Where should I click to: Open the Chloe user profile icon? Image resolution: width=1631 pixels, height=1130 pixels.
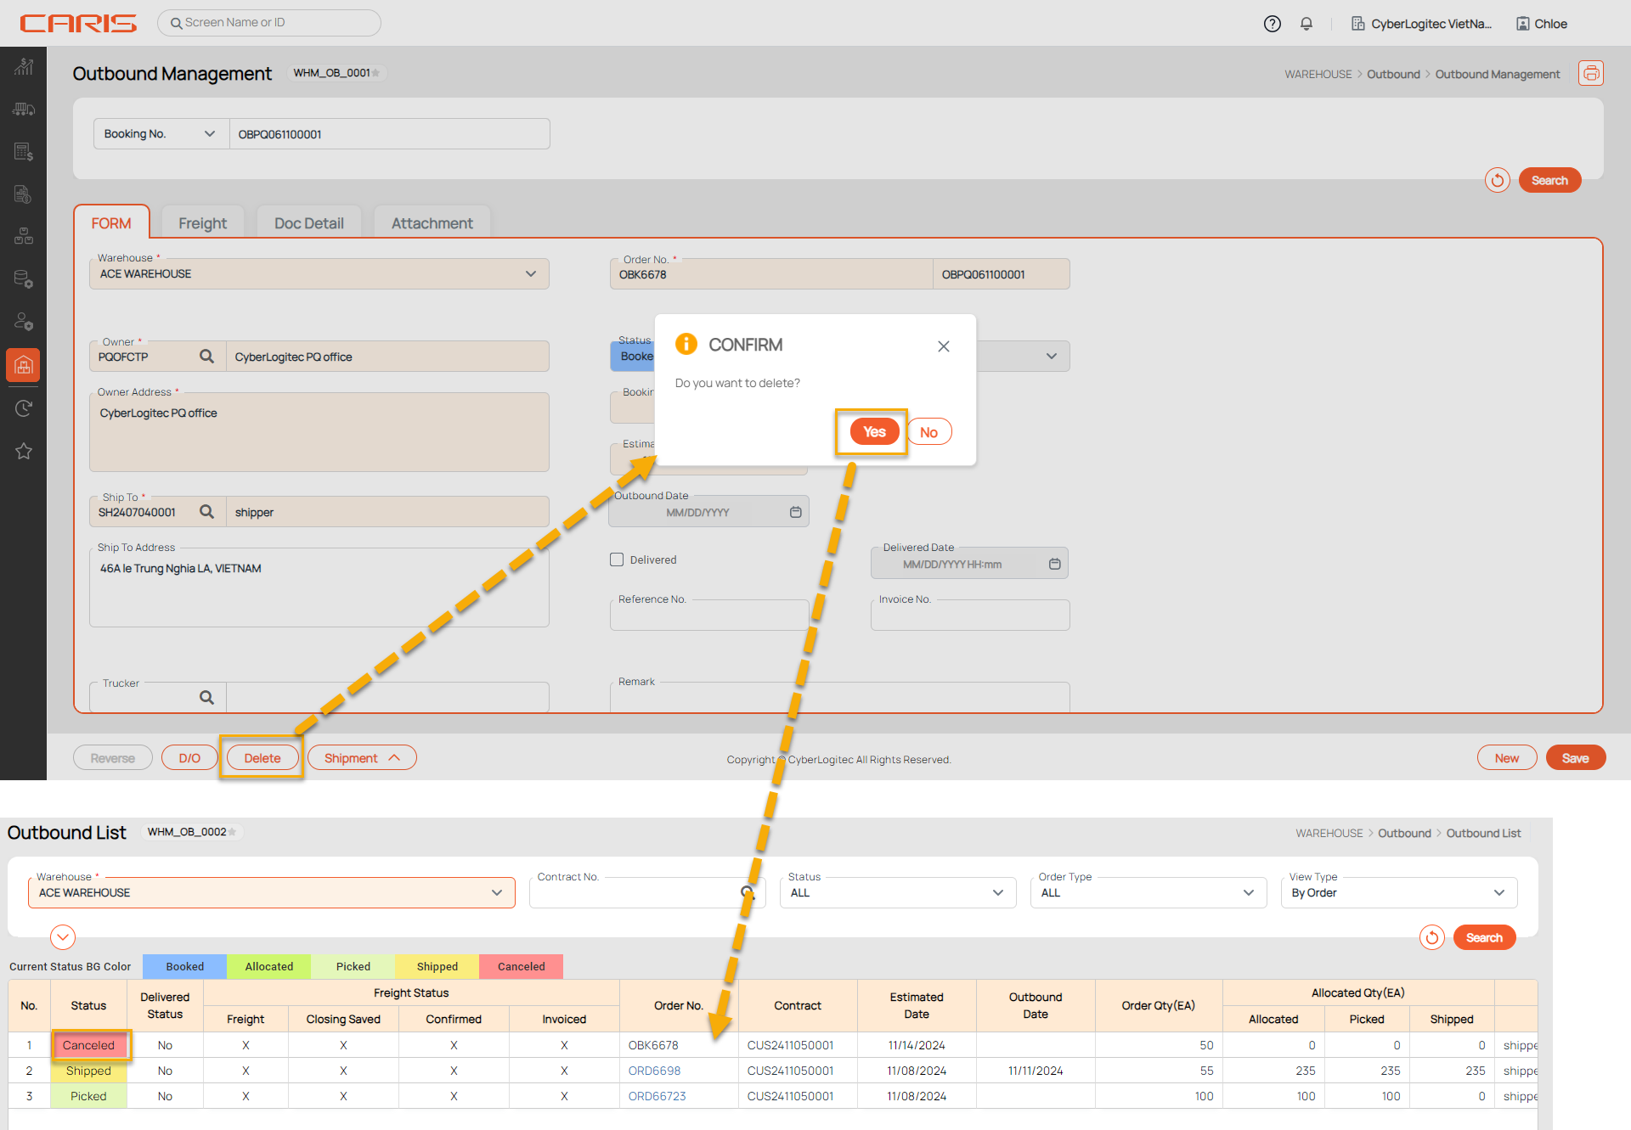tap(1523, 24)
